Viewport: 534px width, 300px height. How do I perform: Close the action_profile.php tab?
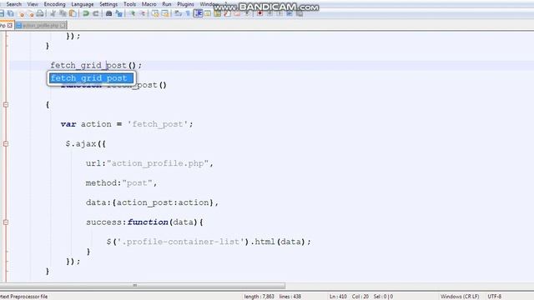[63, 26]
